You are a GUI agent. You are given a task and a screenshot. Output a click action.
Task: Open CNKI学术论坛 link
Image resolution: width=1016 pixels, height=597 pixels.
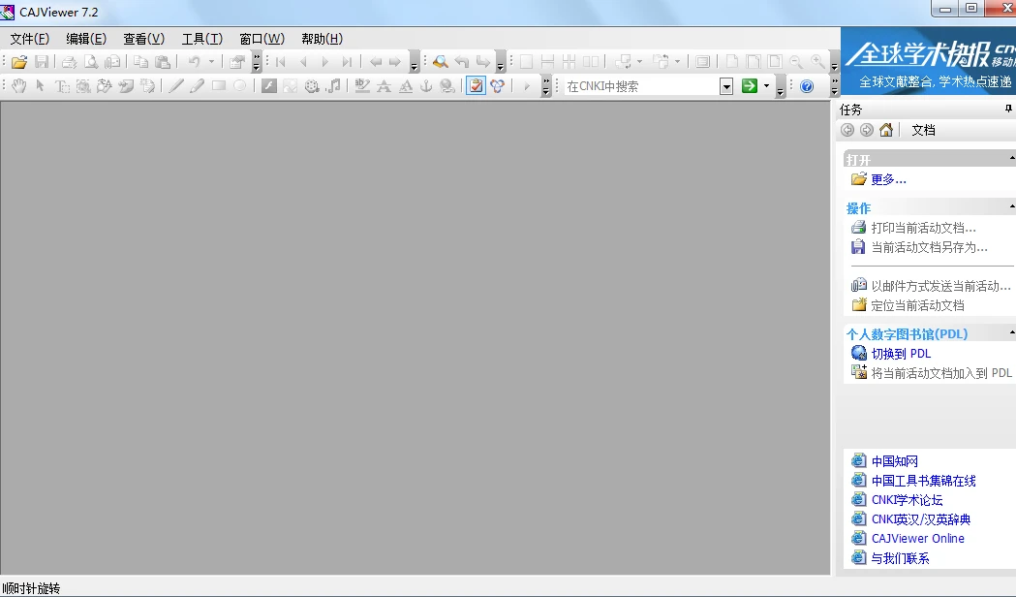tap(907, 500)
